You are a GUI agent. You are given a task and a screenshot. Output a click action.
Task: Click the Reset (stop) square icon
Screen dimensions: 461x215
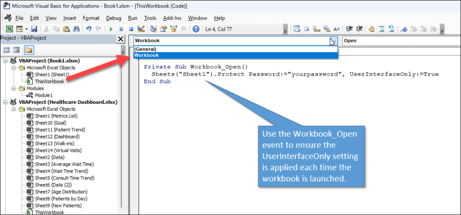pos(131,29)
